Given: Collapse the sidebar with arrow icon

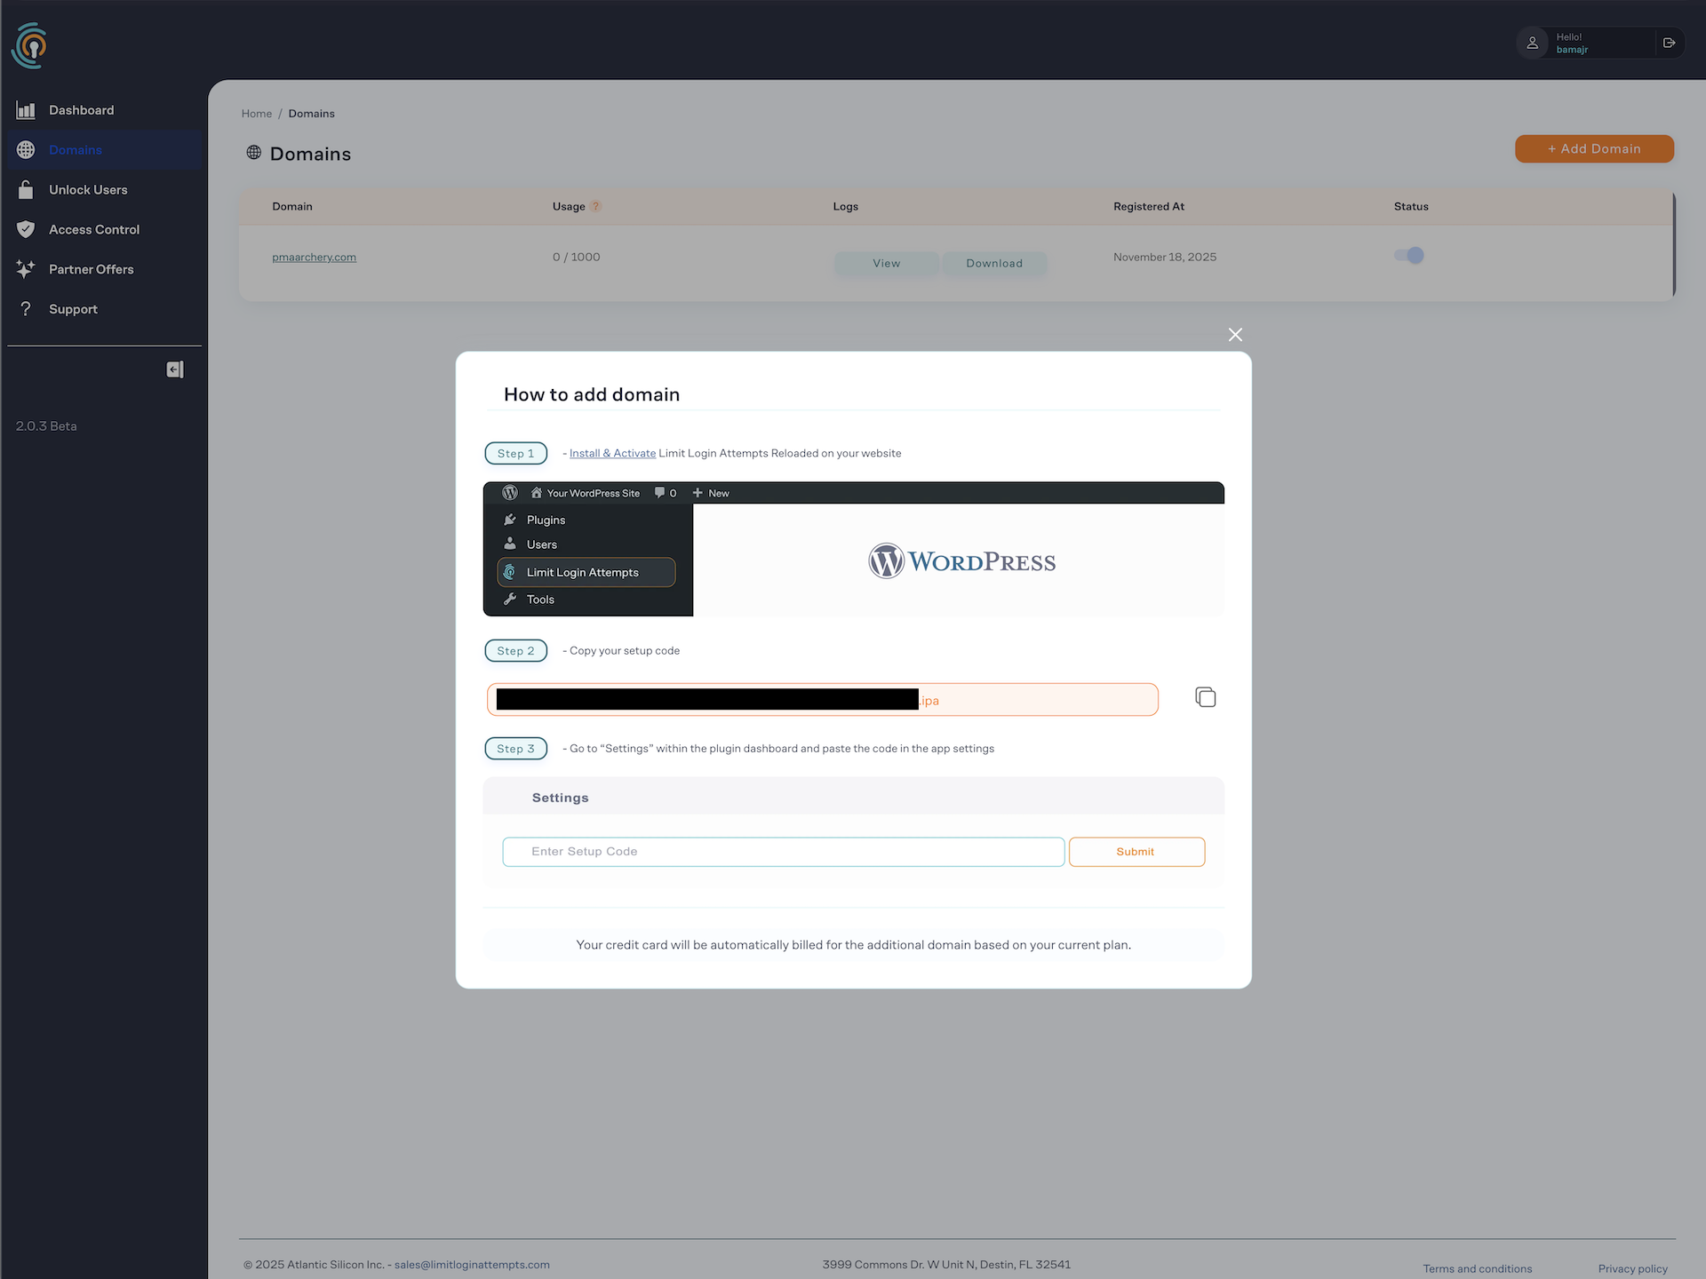Looking at the screenshot, I should coord(175,369).
